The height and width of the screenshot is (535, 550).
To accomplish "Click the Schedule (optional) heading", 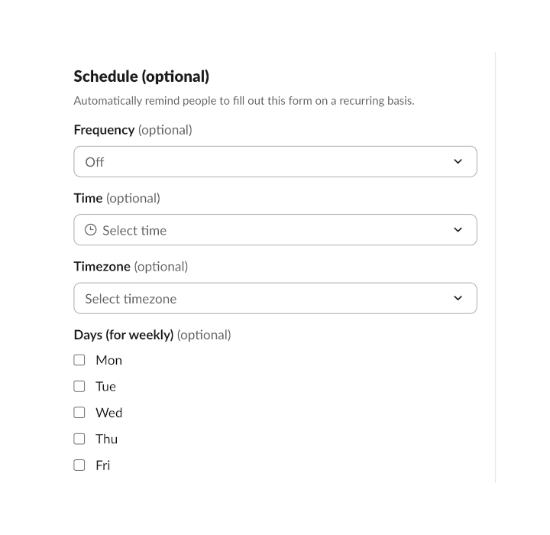I will click(x=141, y=76).
